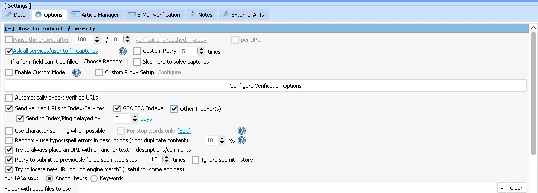538x193 pixels.
Task: Open help icon next to captcha option
Action: (123, 51)
